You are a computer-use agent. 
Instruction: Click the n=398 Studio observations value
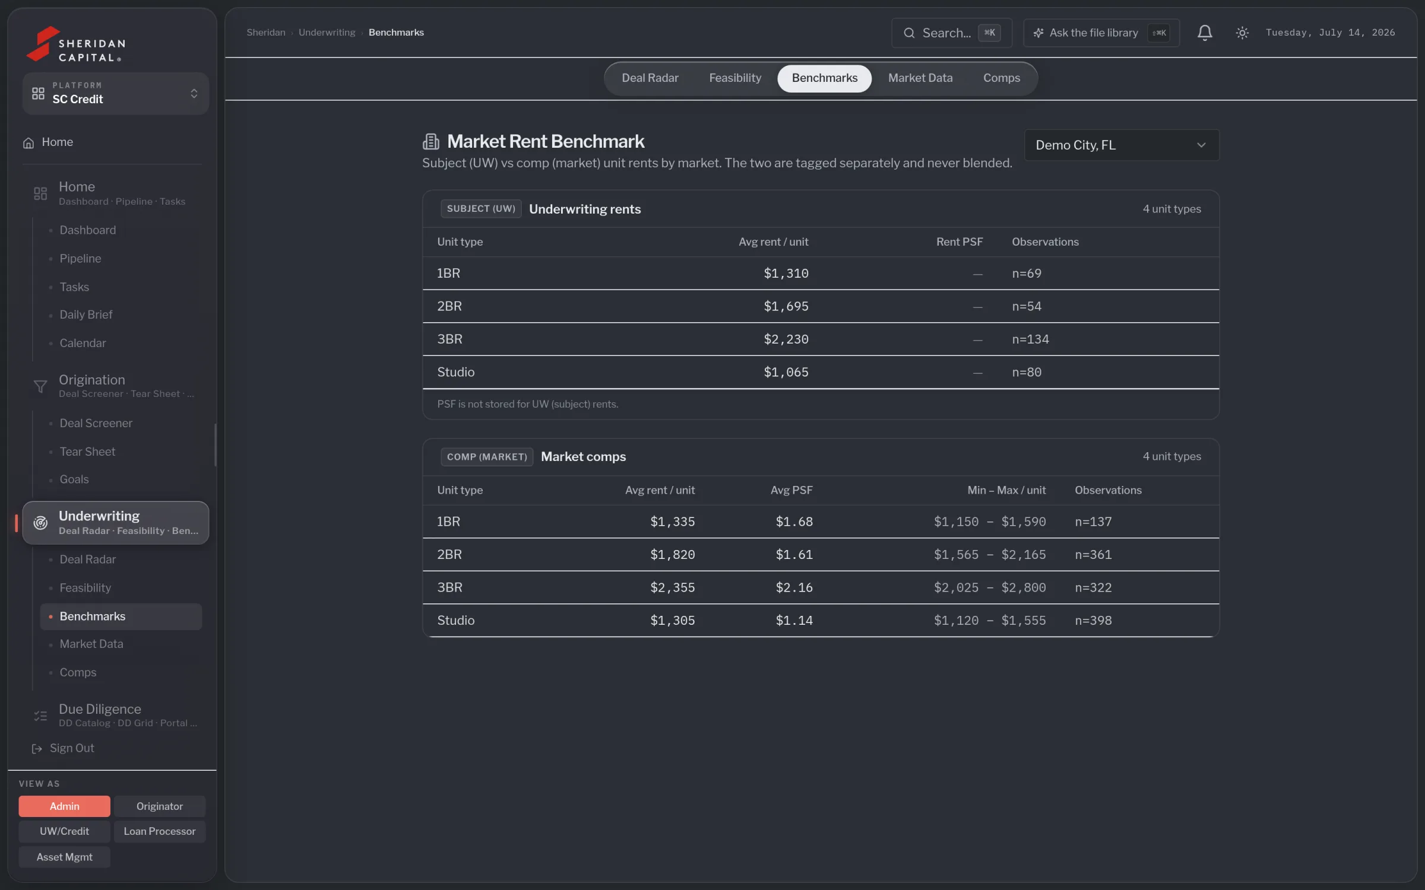pyautogui.click(x=1093, y=620)
